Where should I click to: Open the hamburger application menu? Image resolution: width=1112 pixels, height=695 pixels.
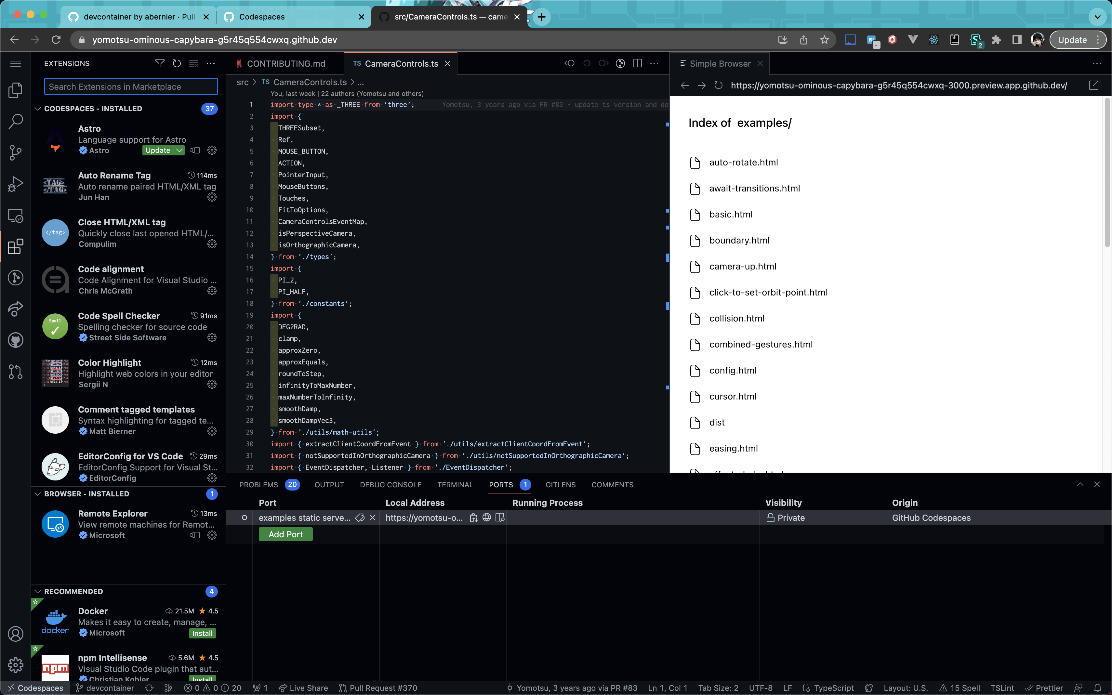[16, 63]
